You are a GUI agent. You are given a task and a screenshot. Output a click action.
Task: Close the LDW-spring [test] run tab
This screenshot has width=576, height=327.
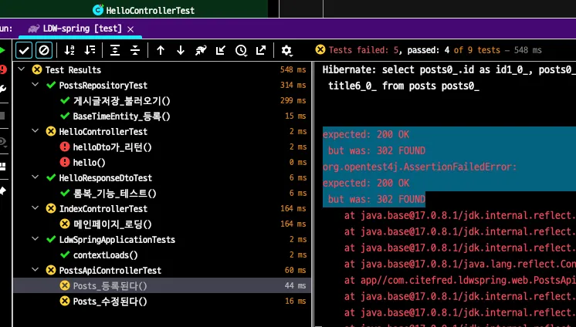point(130,29)
